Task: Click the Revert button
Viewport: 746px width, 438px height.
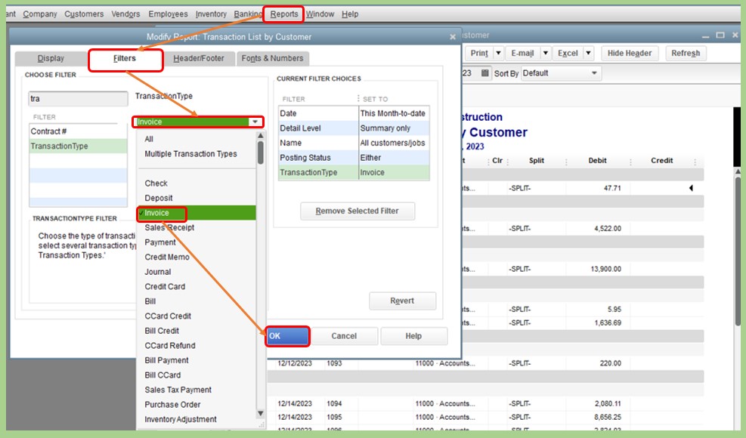Action: coord(402,301)
